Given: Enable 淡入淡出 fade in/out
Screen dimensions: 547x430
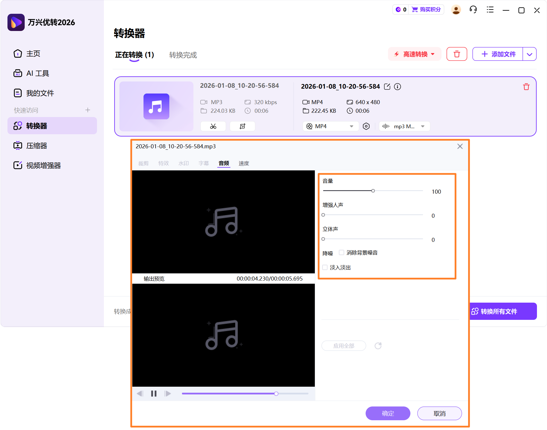Looking at the screenshot, I should click(x=325, y=267).
